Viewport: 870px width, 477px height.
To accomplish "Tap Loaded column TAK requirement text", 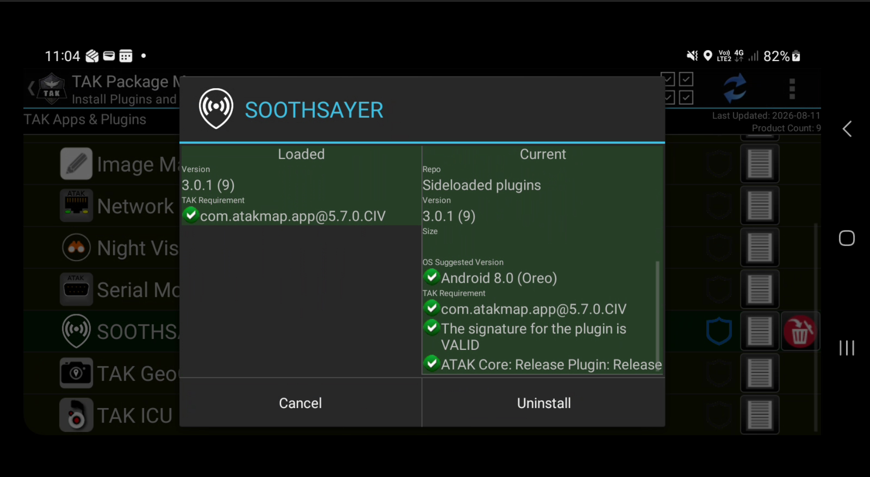I will (293, 216).
